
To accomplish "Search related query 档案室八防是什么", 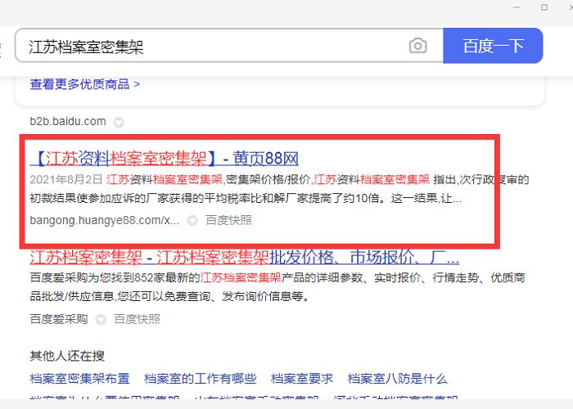I will [x=398, y=378].
